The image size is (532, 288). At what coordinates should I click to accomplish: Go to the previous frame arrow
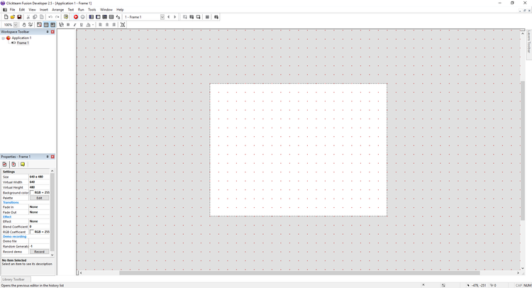click(169, 17)
